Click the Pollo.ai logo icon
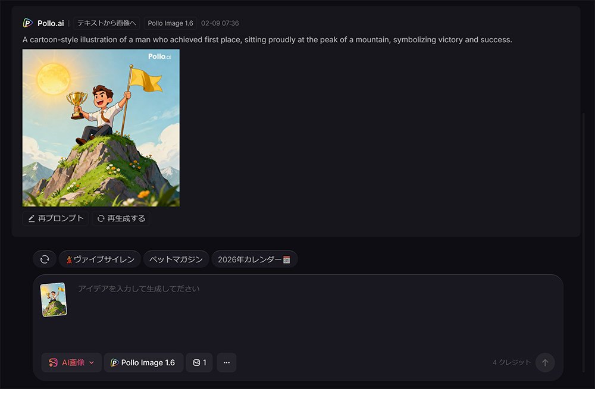The width and height of the screenshot is (595, 401). [x=27, y=23]
